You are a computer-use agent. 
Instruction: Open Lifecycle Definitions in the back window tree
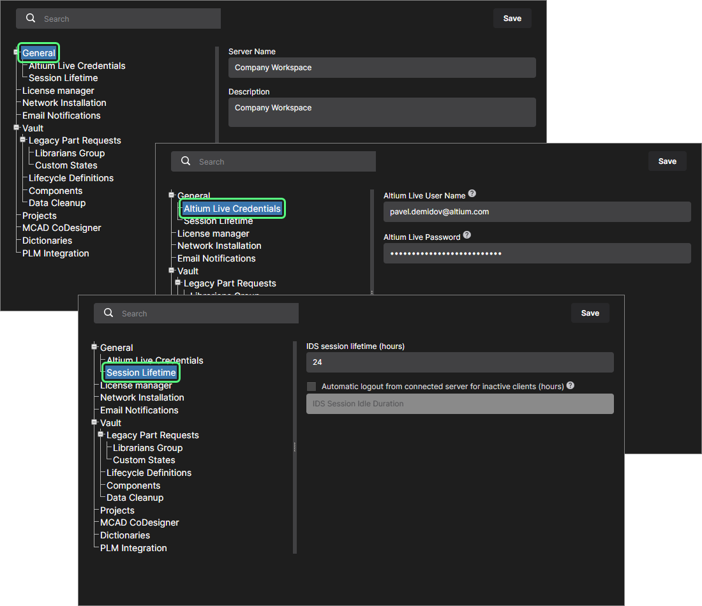pos(71,178)
